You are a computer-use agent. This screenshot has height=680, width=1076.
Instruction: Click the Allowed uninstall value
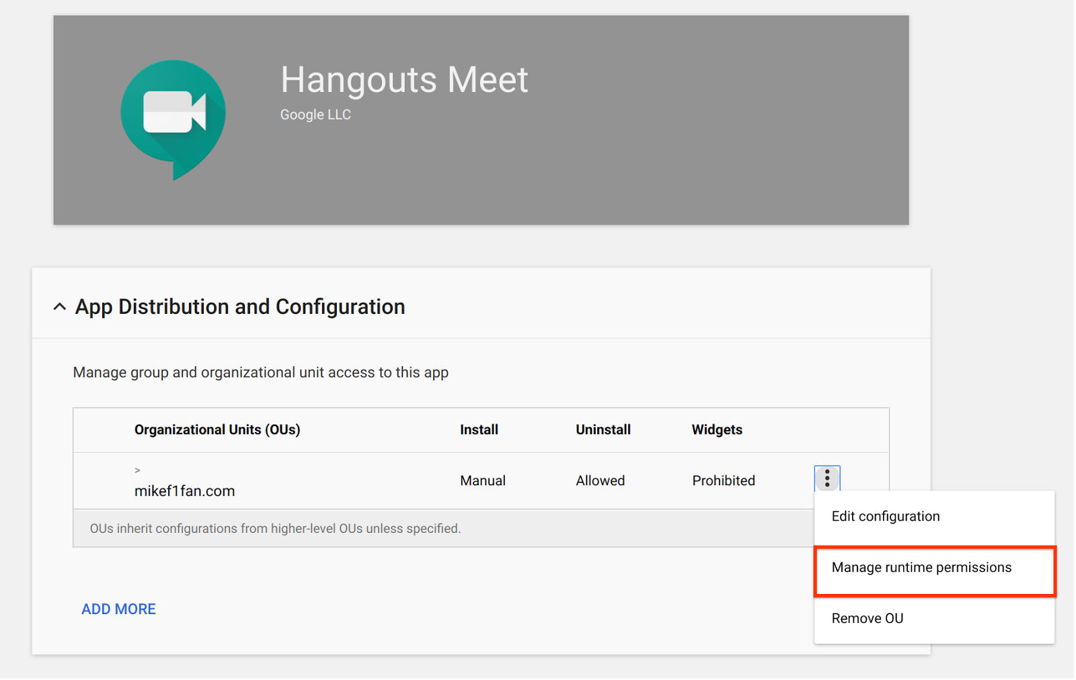coord(601,481)
